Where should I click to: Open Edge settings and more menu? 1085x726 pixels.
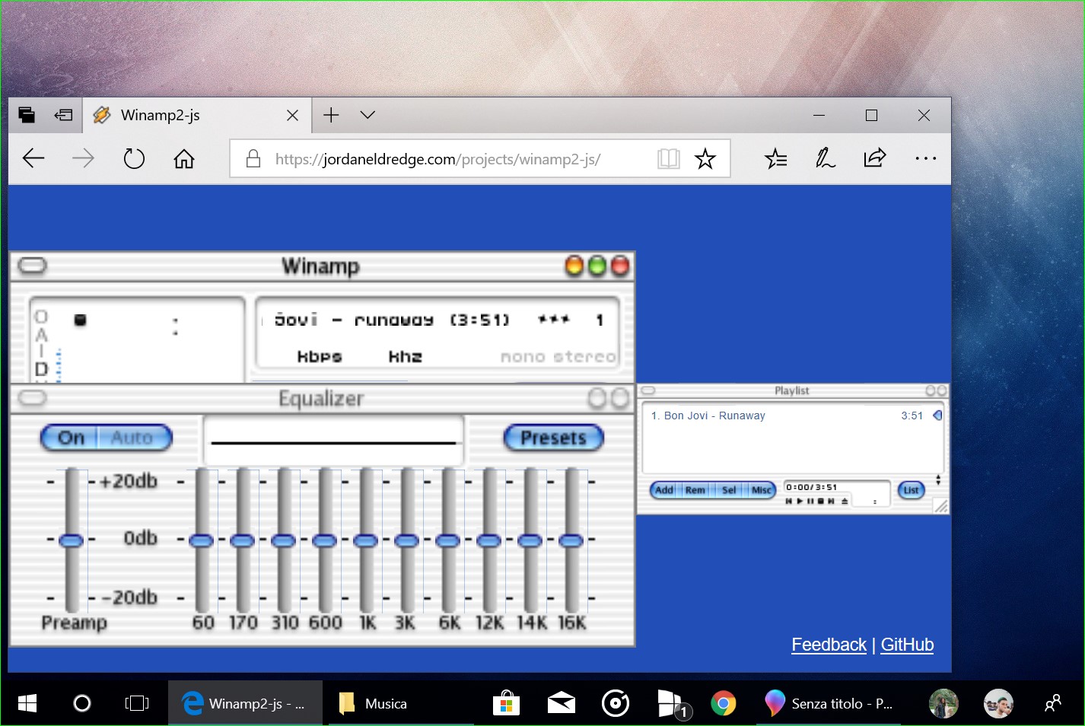coord(925,158)
